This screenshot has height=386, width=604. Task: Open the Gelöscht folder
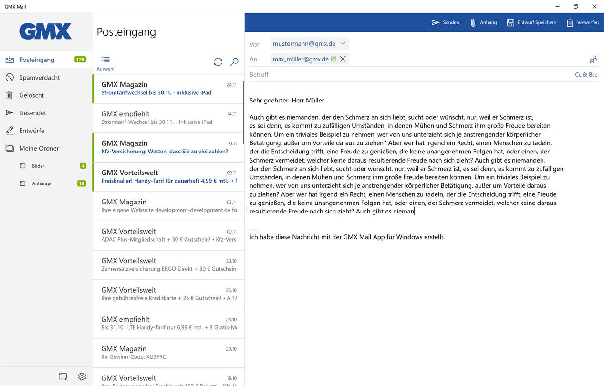[46, 95]
